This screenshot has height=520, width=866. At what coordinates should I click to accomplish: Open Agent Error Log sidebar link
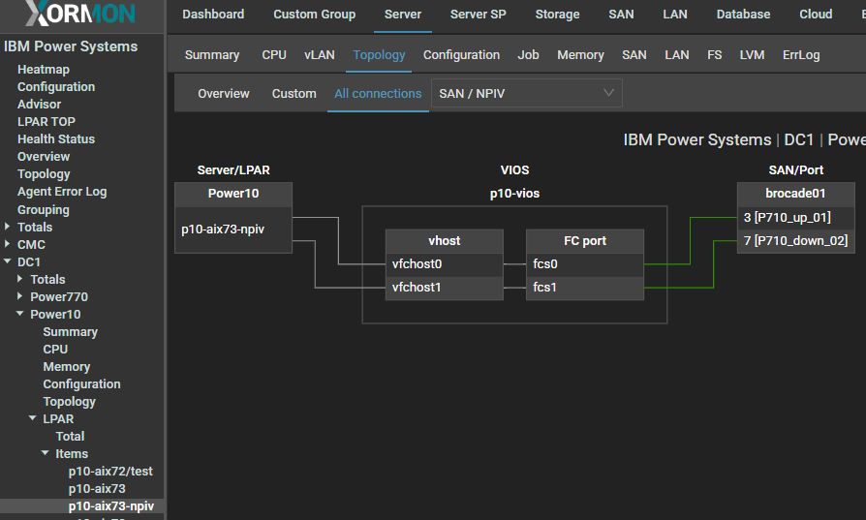(62, 191)
